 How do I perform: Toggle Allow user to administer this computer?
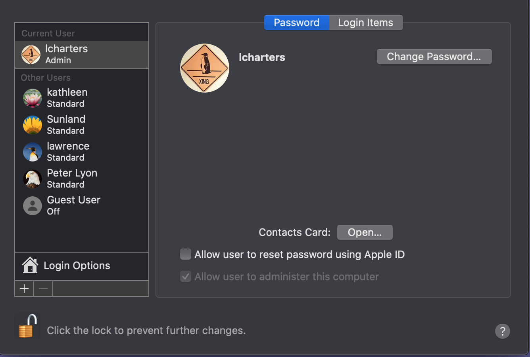pos(186,276)
